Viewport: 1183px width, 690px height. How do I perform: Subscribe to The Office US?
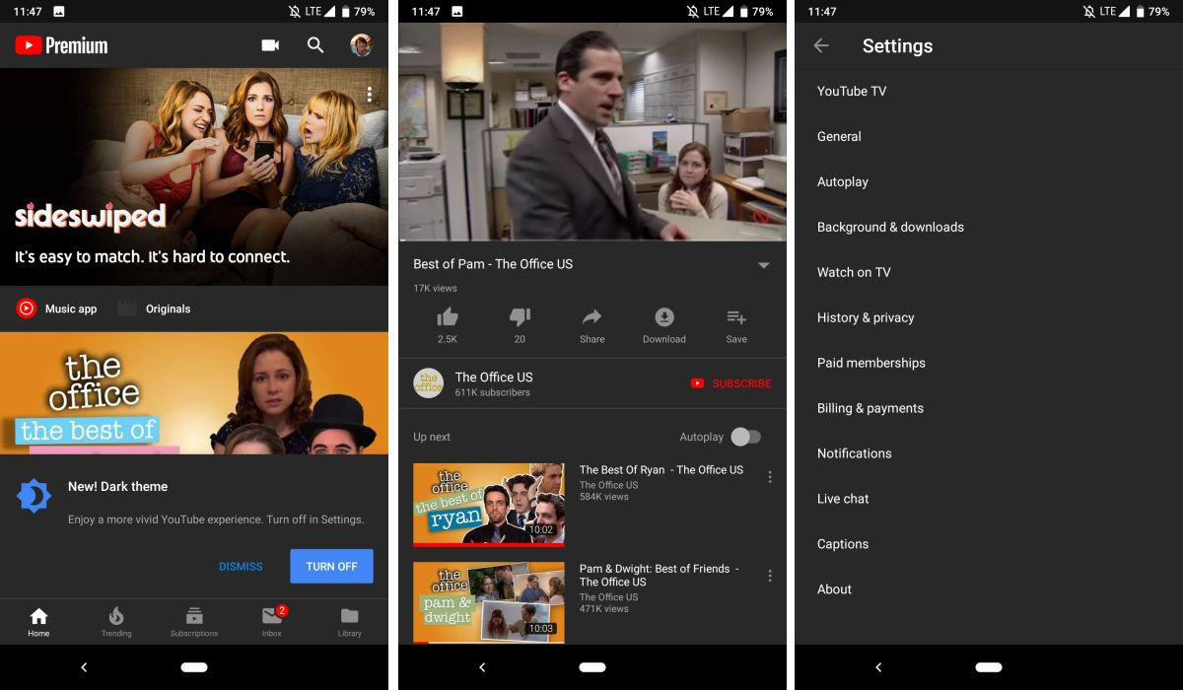(x=731, y=383)
